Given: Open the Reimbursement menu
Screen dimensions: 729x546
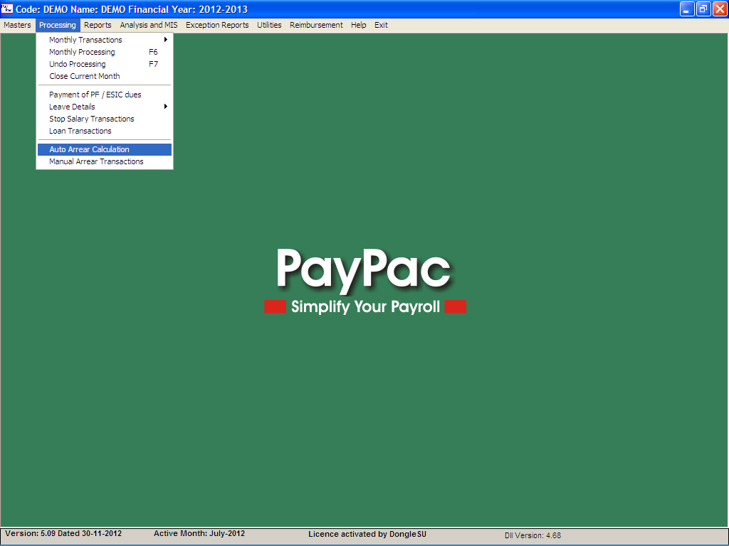Looking at the screenshot, I should tap(316, 25).
